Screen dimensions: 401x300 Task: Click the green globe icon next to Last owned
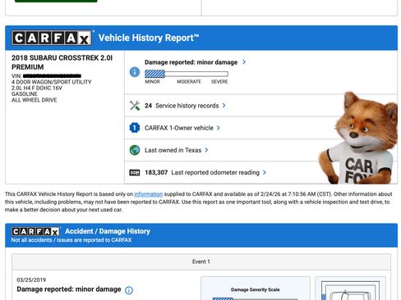(135, 150)
